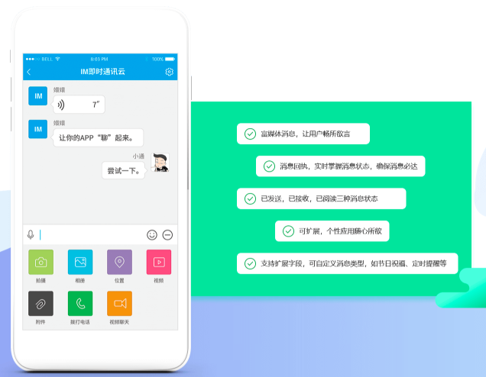Screen dimensions: 486x377
Task: Open the blue photo album icon
Action: [x=80, y=263]
